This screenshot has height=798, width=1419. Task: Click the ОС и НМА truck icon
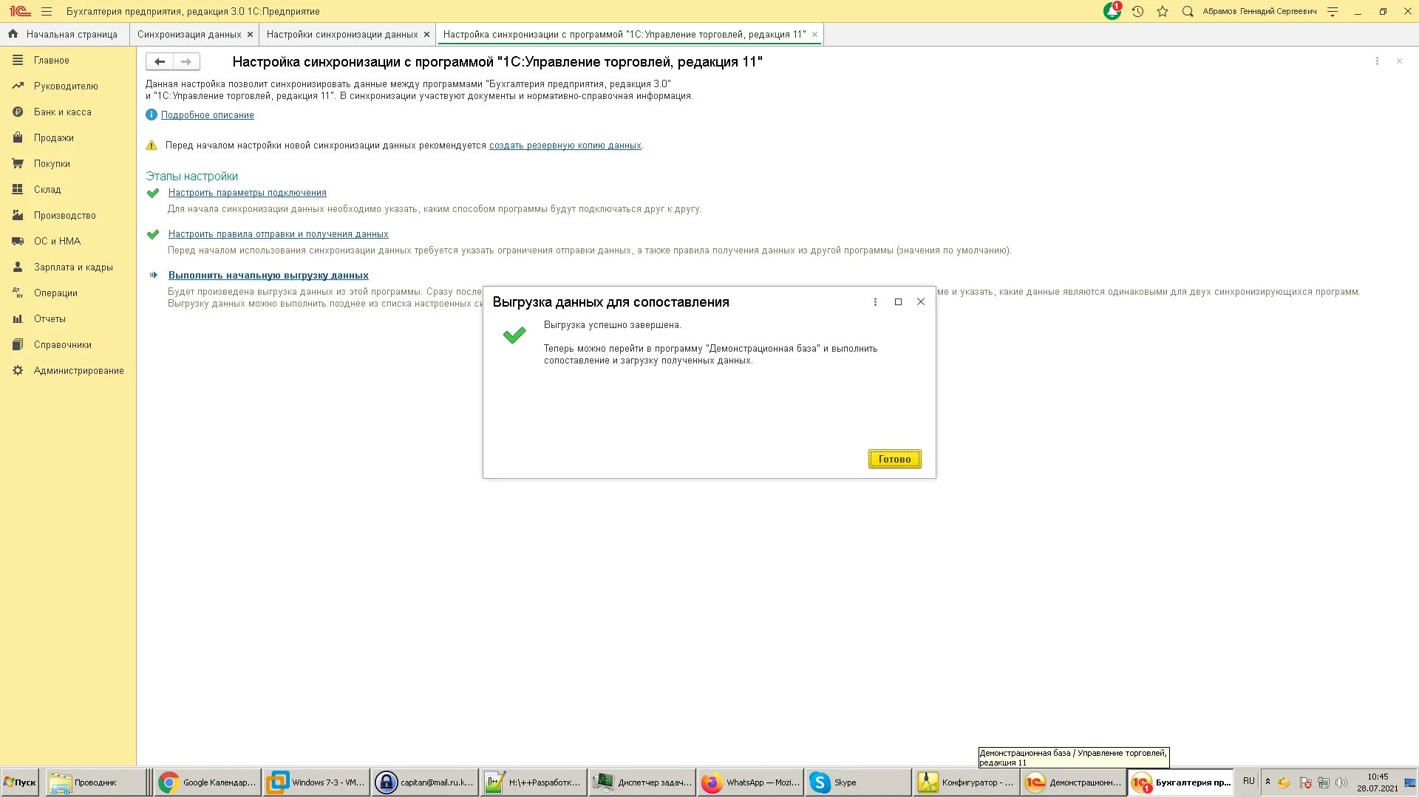pyautogui.click(x=18, y=242)
